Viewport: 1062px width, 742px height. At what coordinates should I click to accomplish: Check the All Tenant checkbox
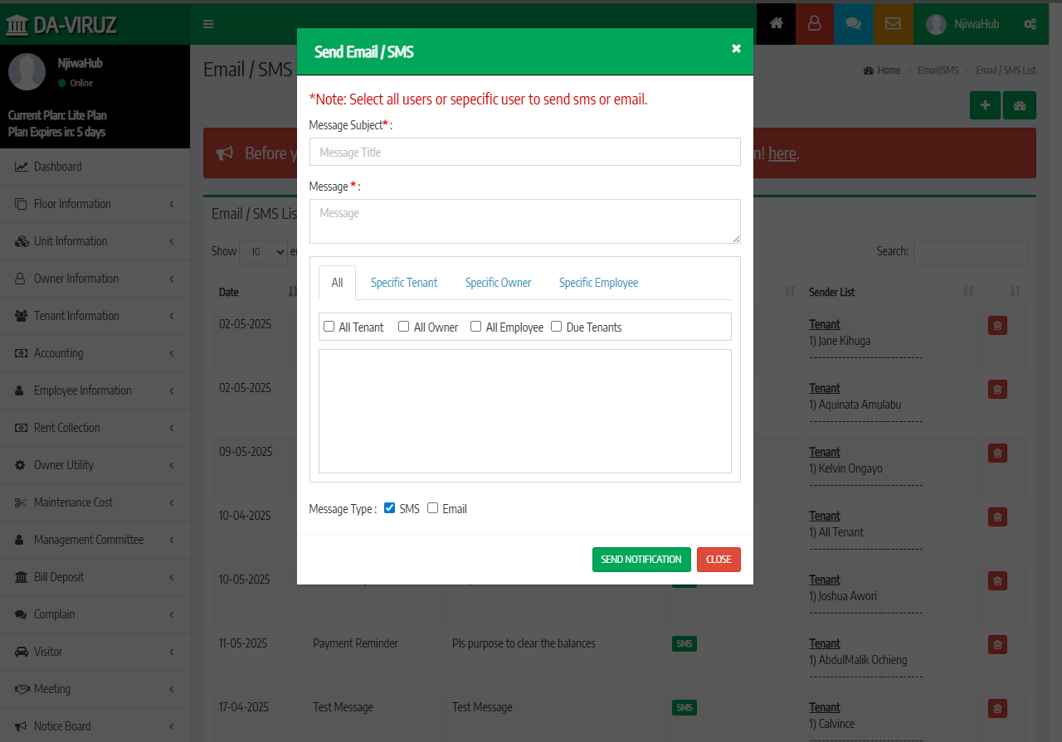(329, 327)
